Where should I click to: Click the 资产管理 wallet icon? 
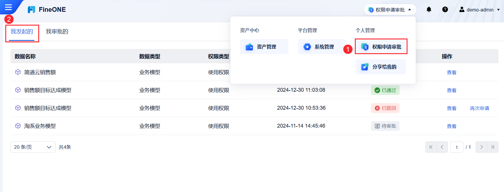click(x=249, y=47)
